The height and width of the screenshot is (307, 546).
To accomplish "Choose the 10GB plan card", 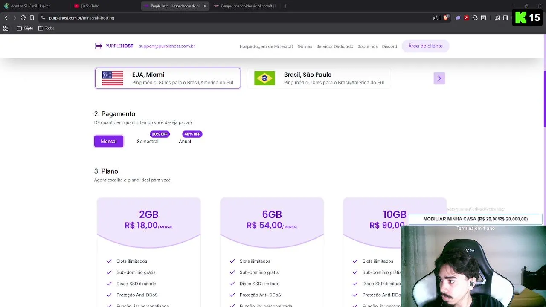I will (395, 252).
